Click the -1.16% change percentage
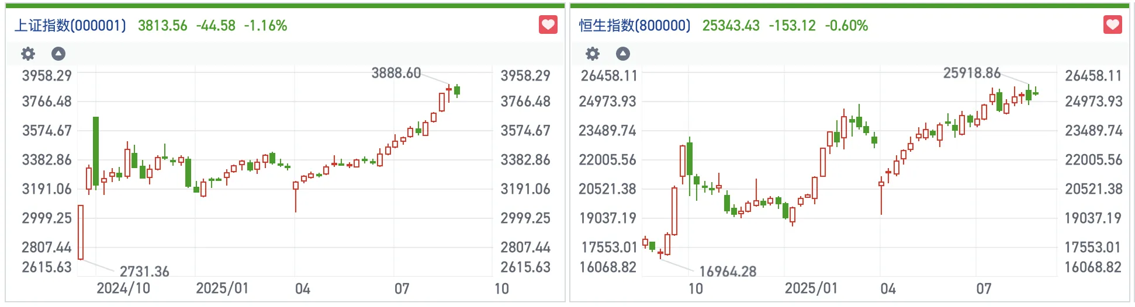This screenshot has width=1135, height=307. point(265,26)
